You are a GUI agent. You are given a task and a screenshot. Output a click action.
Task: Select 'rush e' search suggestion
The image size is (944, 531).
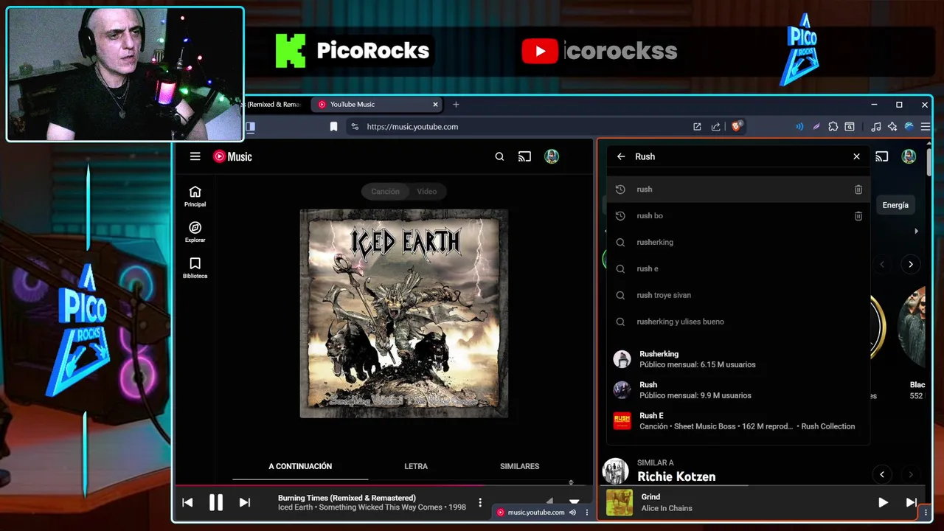click(738, 269)
